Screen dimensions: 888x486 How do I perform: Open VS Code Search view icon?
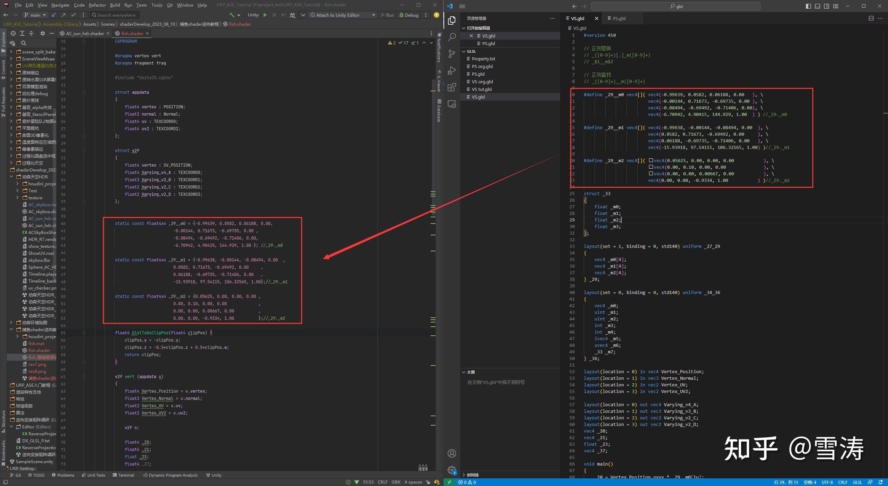click(x=451, y=37)
